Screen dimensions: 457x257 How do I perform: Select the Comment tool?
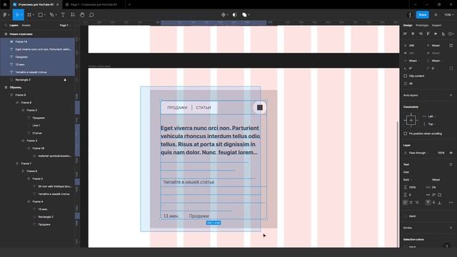pyautogui.click(x=91, y=15)
